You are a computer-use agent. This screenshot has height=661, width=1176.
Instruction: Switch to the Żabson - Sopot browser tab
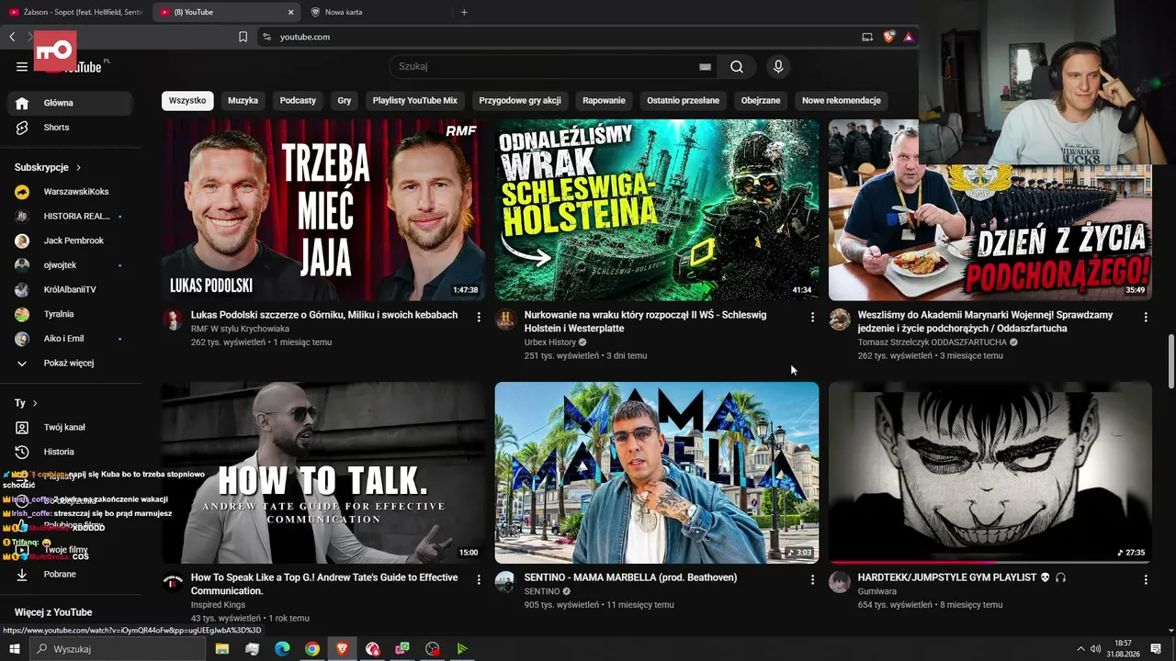pyautogui.click(x=75, y=12)
